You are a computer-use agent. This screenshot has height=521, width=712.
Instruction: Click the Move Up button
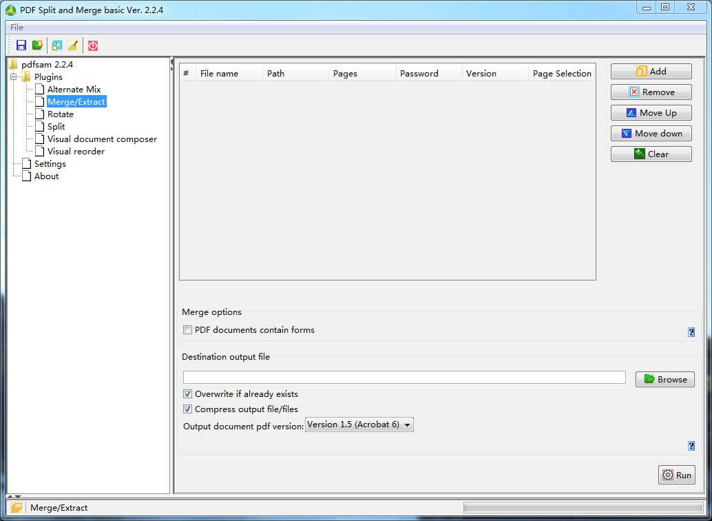(651, 113)
